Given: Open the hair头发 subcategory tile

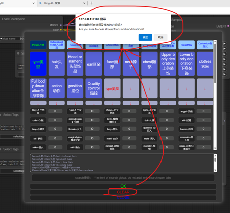Looking at the screenshot, I should click(57, 64).
